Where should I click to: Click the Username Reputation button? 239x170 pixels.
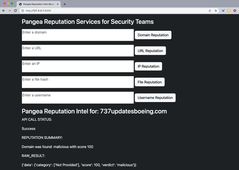coord(155,98)
